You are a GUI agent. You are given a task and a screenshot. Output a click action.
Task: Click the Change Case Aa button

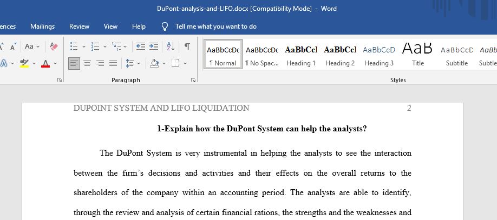point(32,46)
